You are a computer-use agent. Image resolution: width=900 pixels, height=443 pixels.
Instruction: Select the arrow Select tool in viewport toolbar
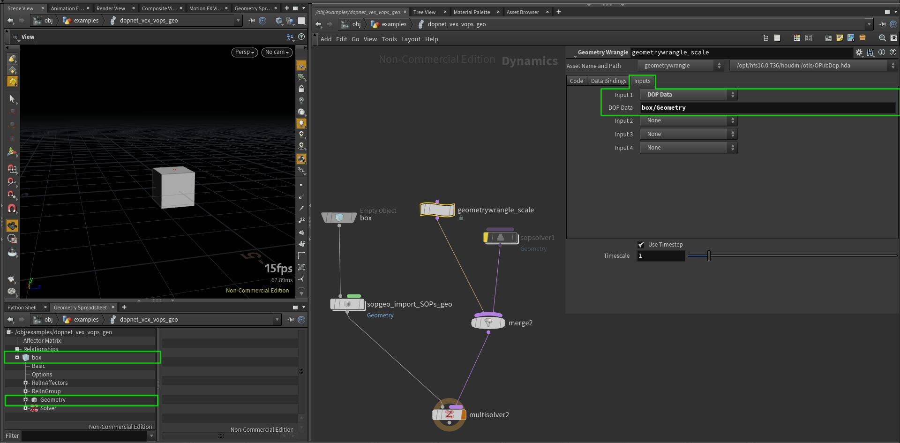point(12,98)
